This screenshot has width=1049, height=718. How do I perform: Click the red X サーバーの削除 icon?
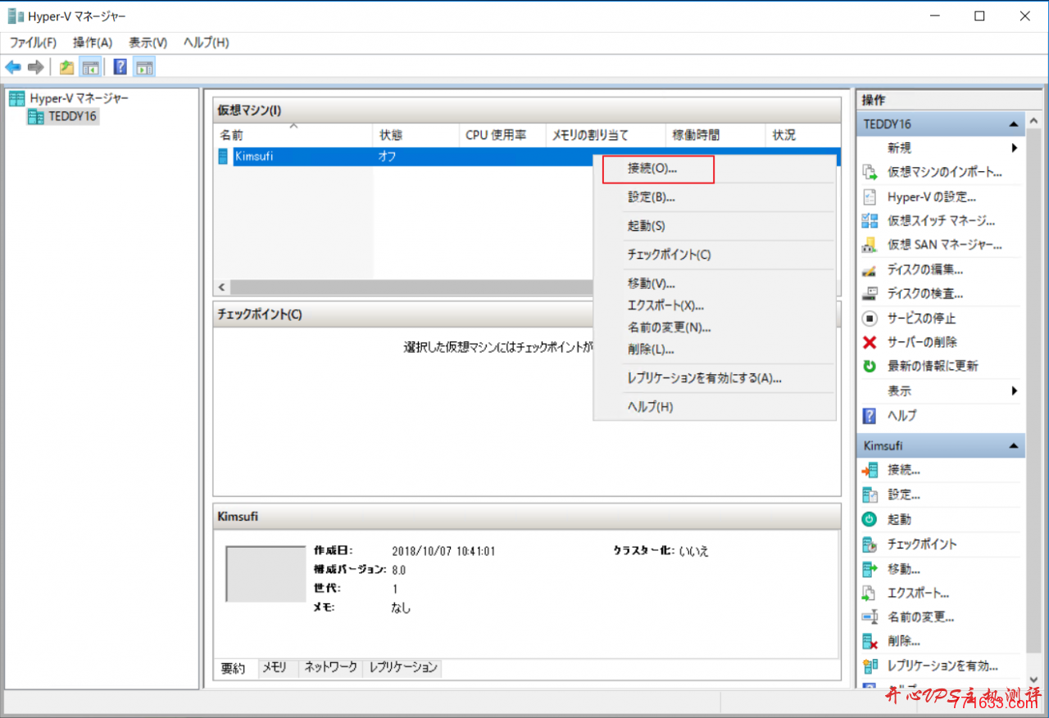869,342
